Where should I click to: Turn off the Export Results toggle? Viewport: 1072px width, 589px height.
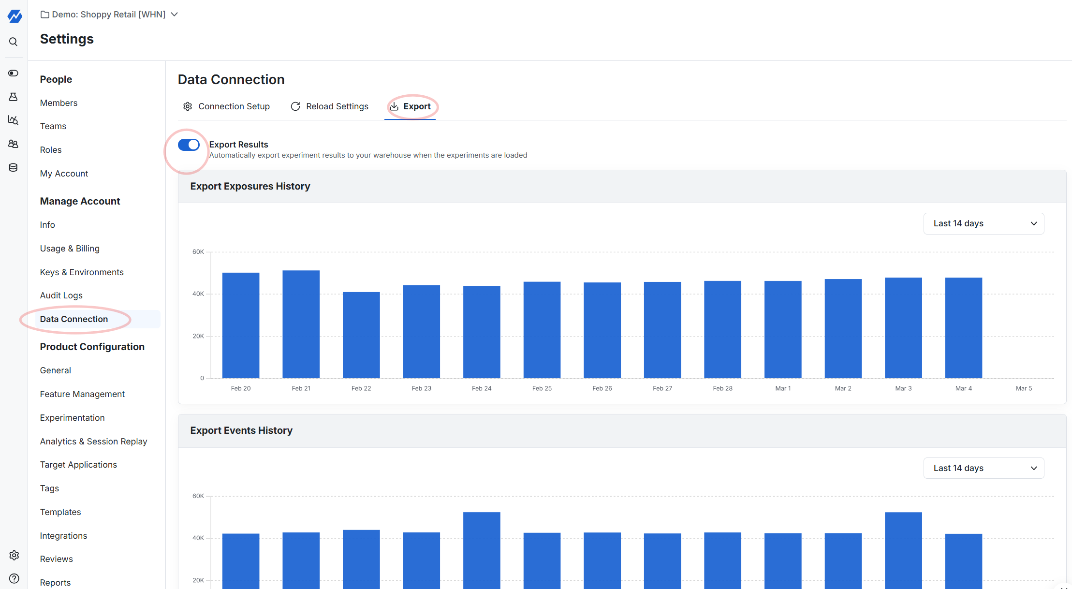click(189, 145)
